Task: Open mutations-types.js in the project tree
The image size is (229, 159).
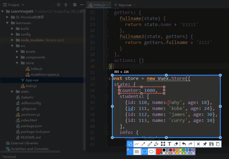Action: pyautogui.click(x=43, y=74)
